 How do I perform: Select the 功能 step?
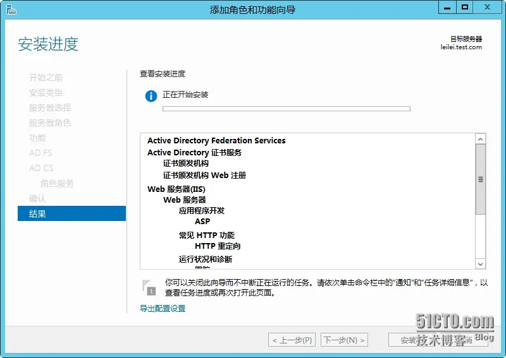pos(37,138)
